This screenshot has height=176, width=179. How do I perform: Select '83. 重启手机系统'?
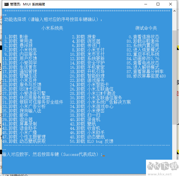point(143,54)
